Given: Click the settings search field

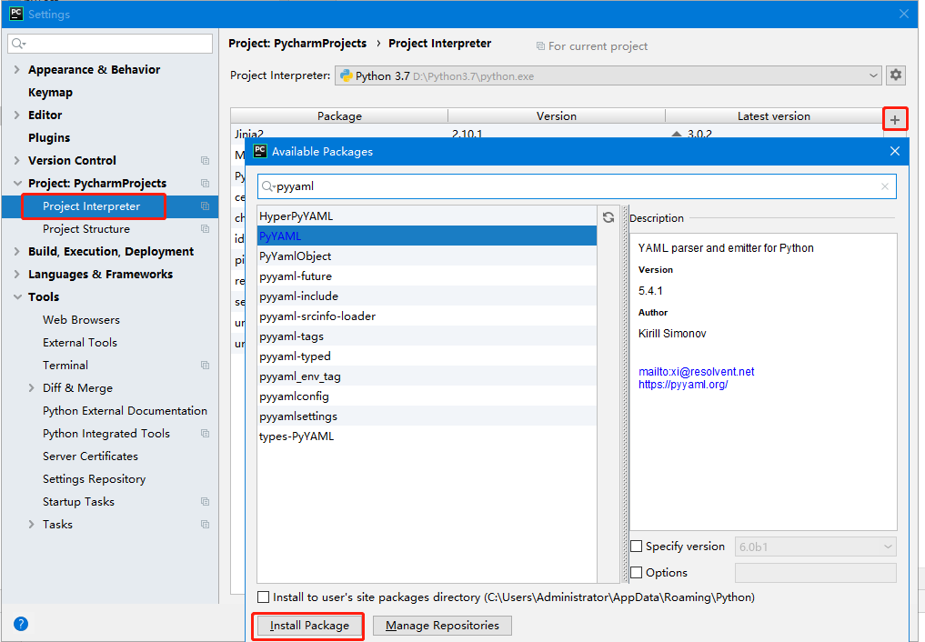Looking at the screenshot, I should tap(110, 44).
